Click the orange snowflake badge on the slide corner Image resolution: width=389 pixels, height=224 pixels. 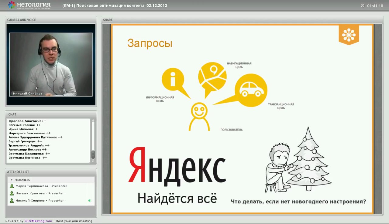349,34
